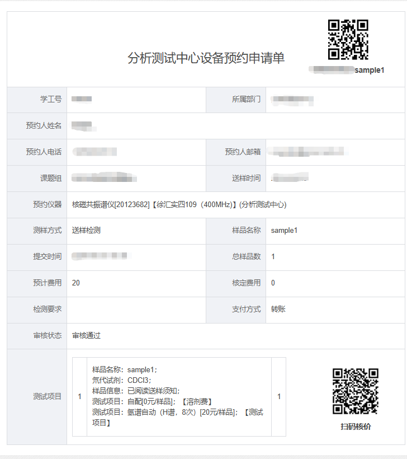
Task: Click the 学工号 label cell
Action: [x=50, y=100]
